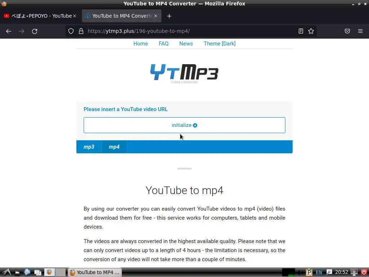Viewport: 369px width, 277px height.
Task: Go to the News page
Action: (x=186, y=44)
